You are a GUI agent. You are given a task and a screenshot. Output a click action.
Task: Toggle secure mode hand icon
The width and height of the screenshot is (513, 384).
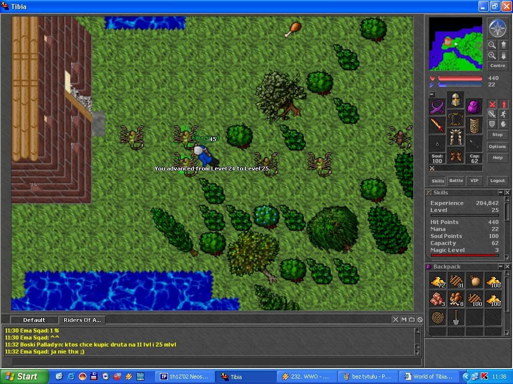point(503,124)
